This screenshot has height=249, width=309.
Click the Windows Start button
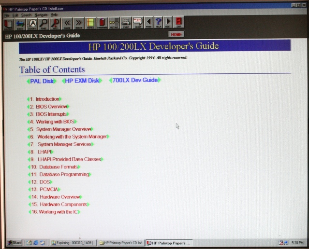[15, 243]
